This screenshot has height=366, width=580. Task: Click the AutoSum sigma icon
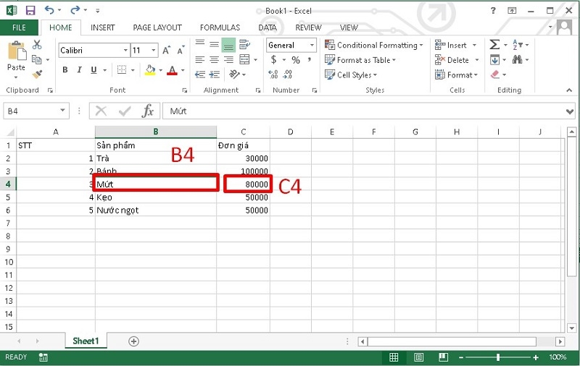point(494,45)
